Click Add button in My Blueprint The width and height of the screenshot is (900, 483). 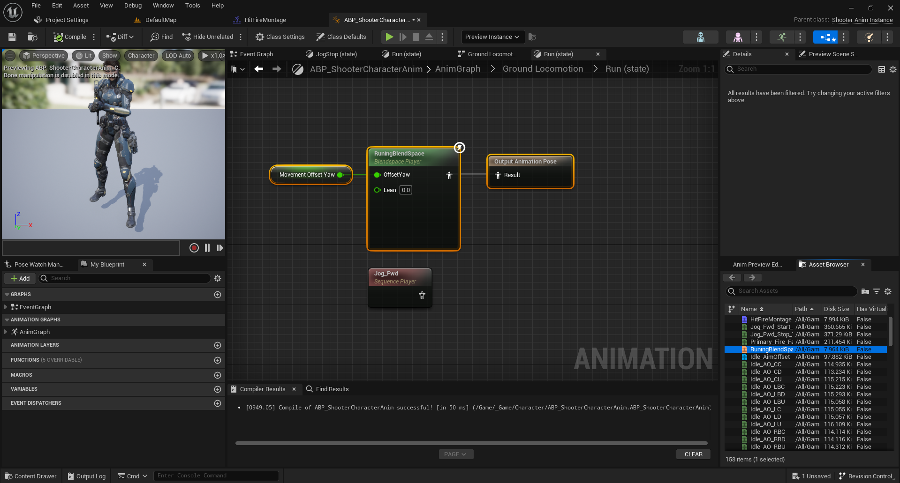pyautogui.click(x=20, y=278)
